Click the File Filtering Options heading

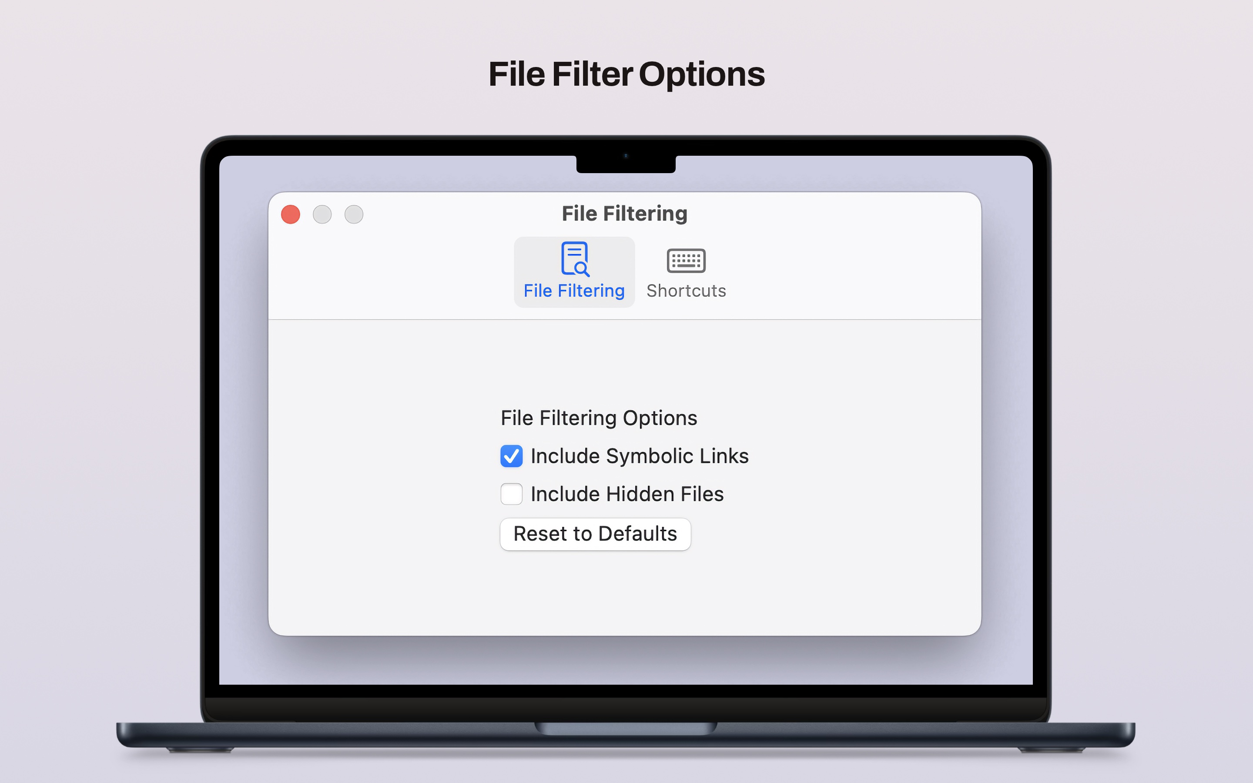pyautogui.click(x=599, y=418)
